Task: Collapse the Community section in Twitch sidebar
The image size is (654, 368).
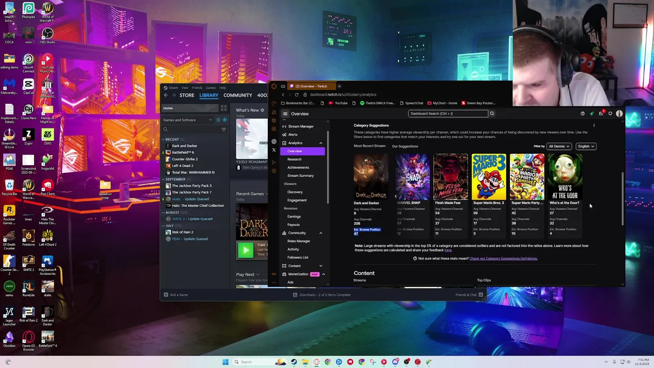Action: (x=321, y=233)
